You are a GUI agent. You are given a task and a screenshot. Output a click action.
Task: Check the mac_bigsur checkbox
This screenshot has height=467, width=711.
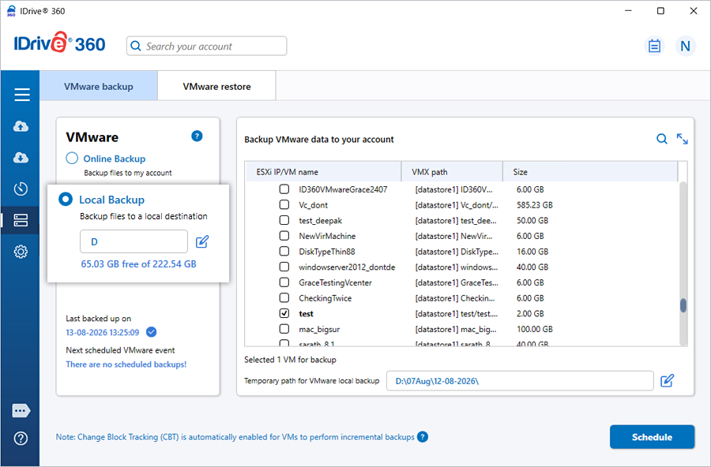click(284, 329)
